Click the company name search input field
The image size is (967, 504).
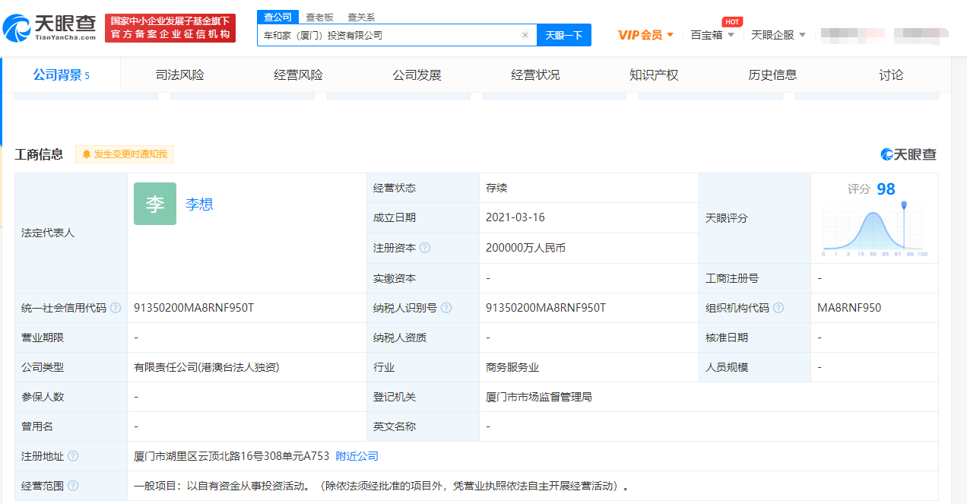point(388,35)
